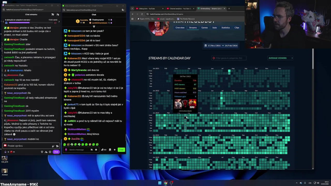Show hidden system tray icons chevron
The height and width of the screenshot is (186, 331).
(x=297, y=183)
